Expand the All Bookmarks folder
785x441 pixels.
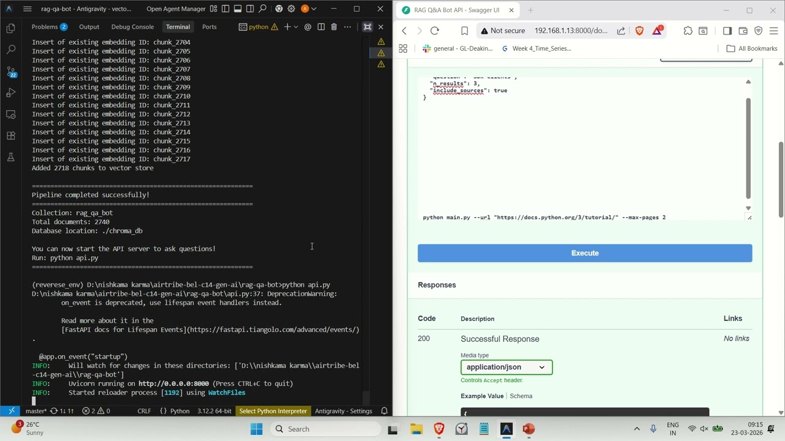pos(751,48)
